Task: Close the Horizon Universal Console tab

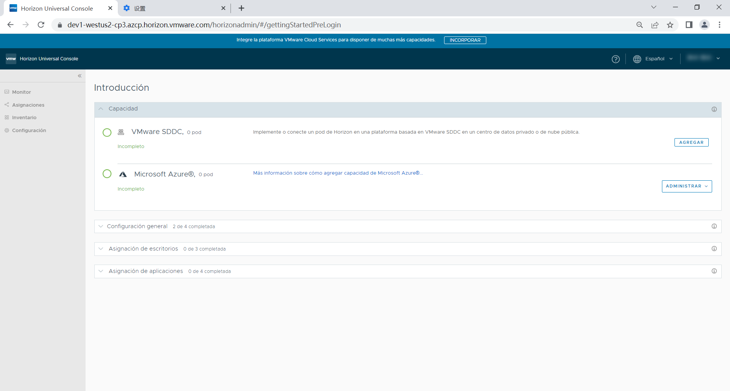Action: pos(110,8)
